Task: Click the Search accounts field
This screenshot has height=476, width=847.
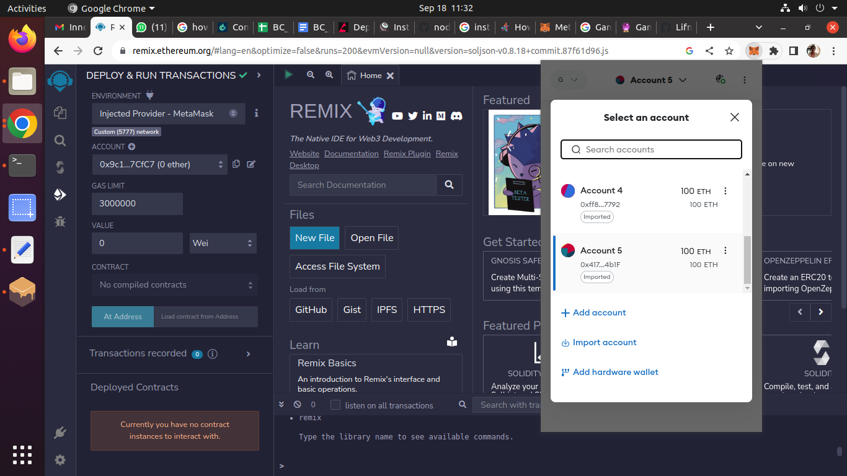Action: pyautogui.click(x=651, y=149)
